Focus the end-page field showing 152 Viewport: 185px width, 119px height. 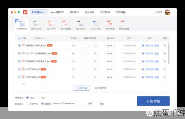pos(95,46)
